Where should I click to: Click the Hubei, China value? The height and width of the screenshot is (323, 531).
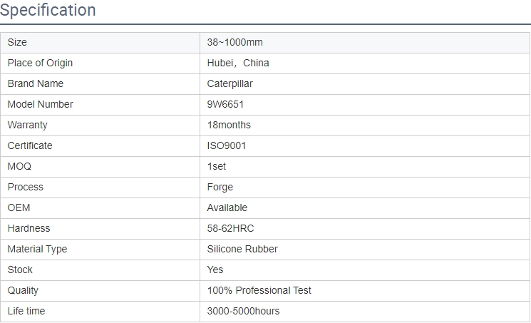pyautogui.click(x=238, y=63)
